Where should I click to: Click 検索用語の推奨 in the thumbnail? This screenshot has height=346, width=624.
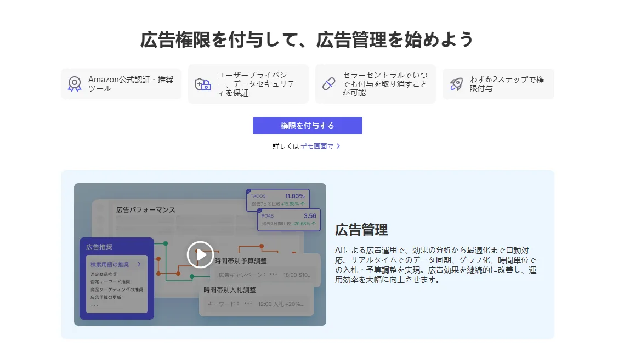(x=110, y=264)
